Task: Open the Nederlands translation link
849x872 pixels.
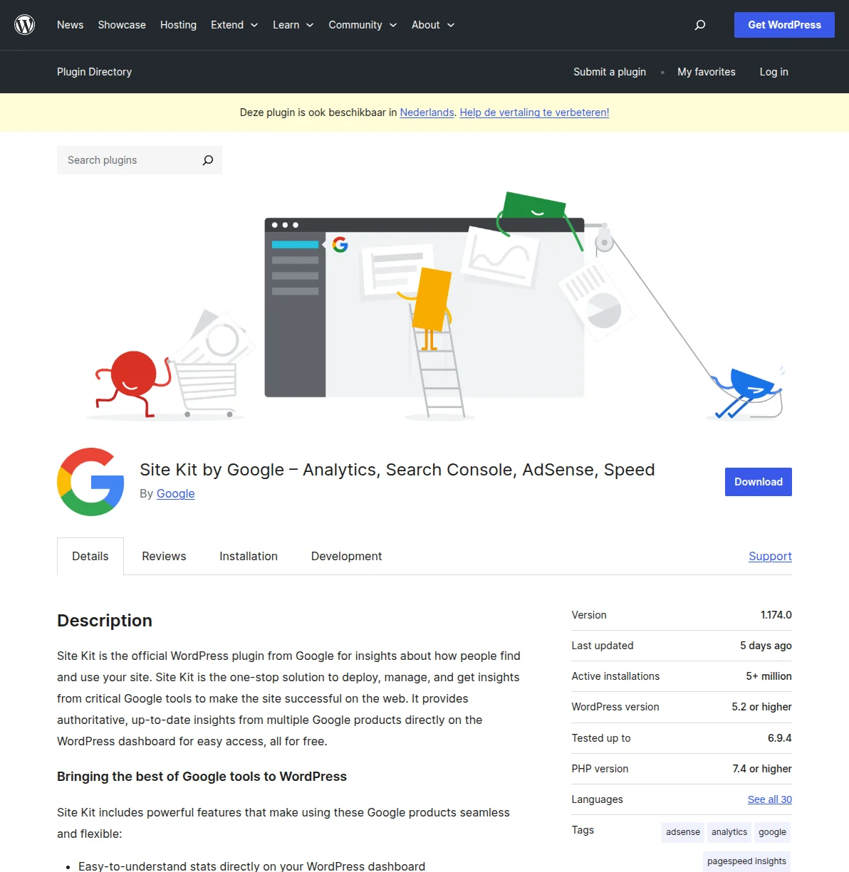Action: pos(427,112)
